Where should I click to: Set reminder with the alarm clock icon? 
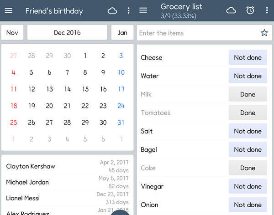pyautogui.click(x=250, y=10)
